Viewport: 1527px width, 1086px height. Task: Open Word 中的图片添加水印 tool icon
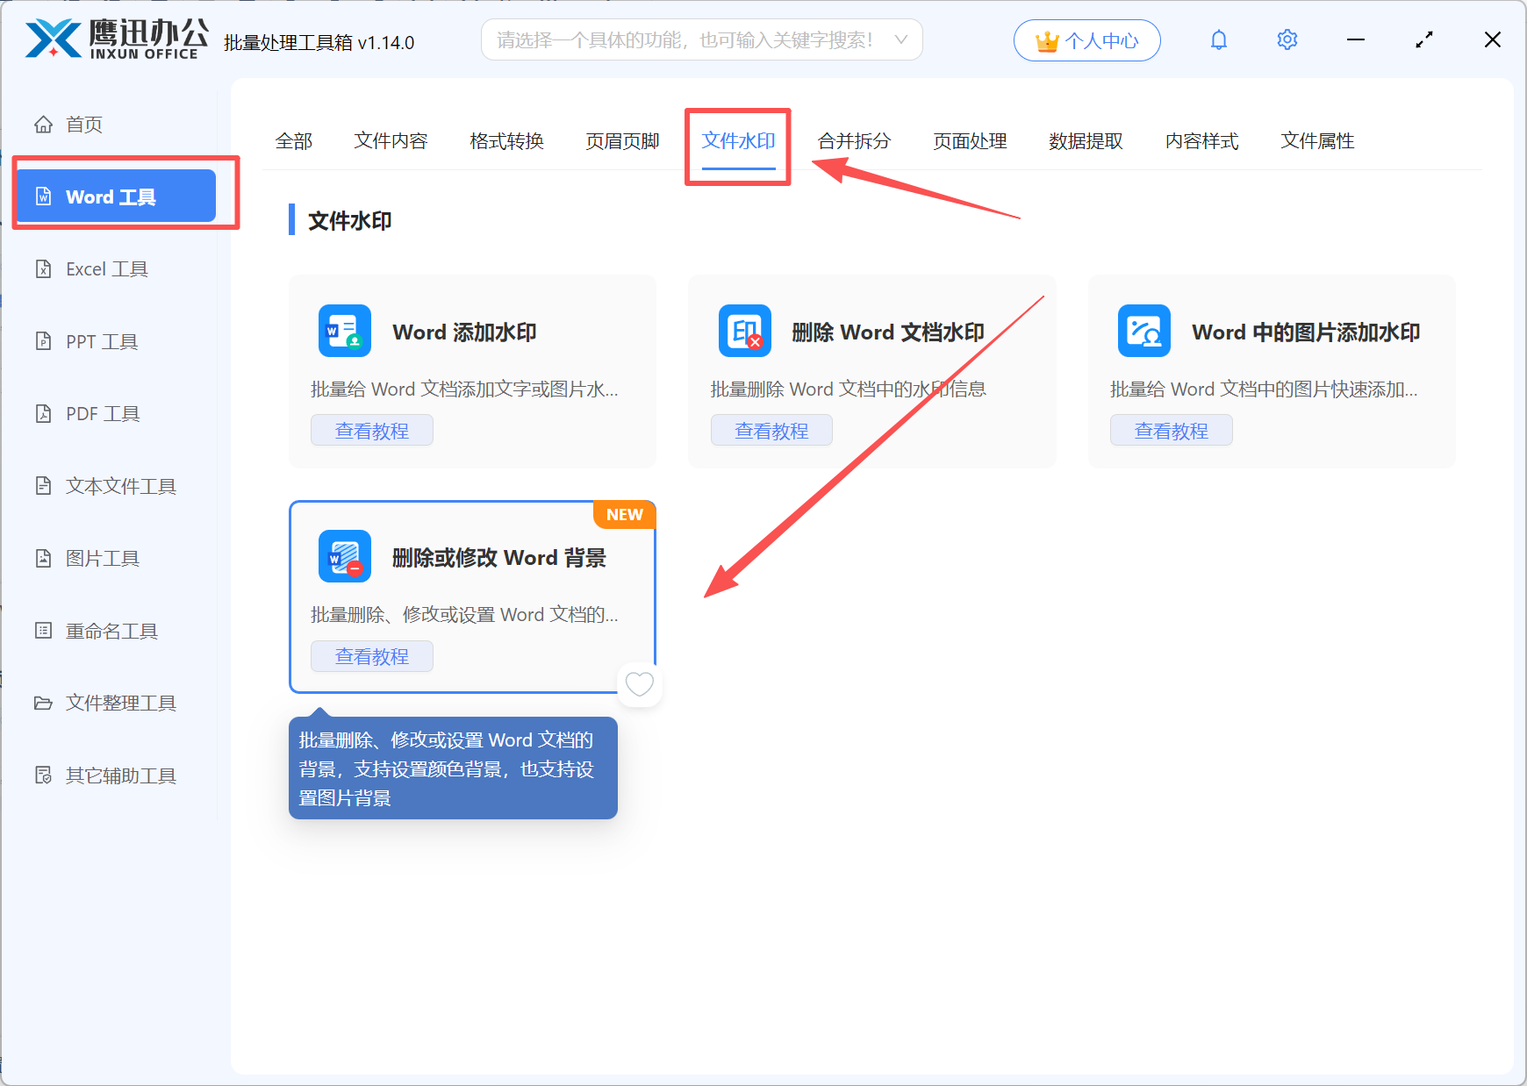tap(1143, 331)
